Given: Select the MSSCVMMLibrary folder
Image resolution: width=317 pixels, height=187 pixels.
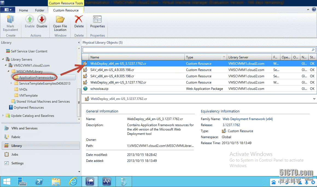Looking at the screenshot, I should click(x=30, y=72).
